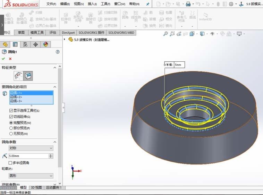Click the print icon in top toolbar

(x=188, y=4)
